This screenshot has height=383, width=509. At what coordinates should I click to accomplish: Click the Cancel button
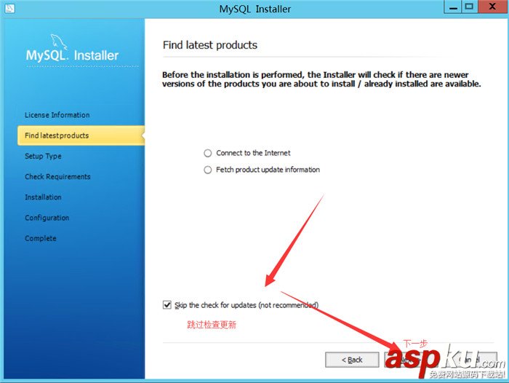470,360
